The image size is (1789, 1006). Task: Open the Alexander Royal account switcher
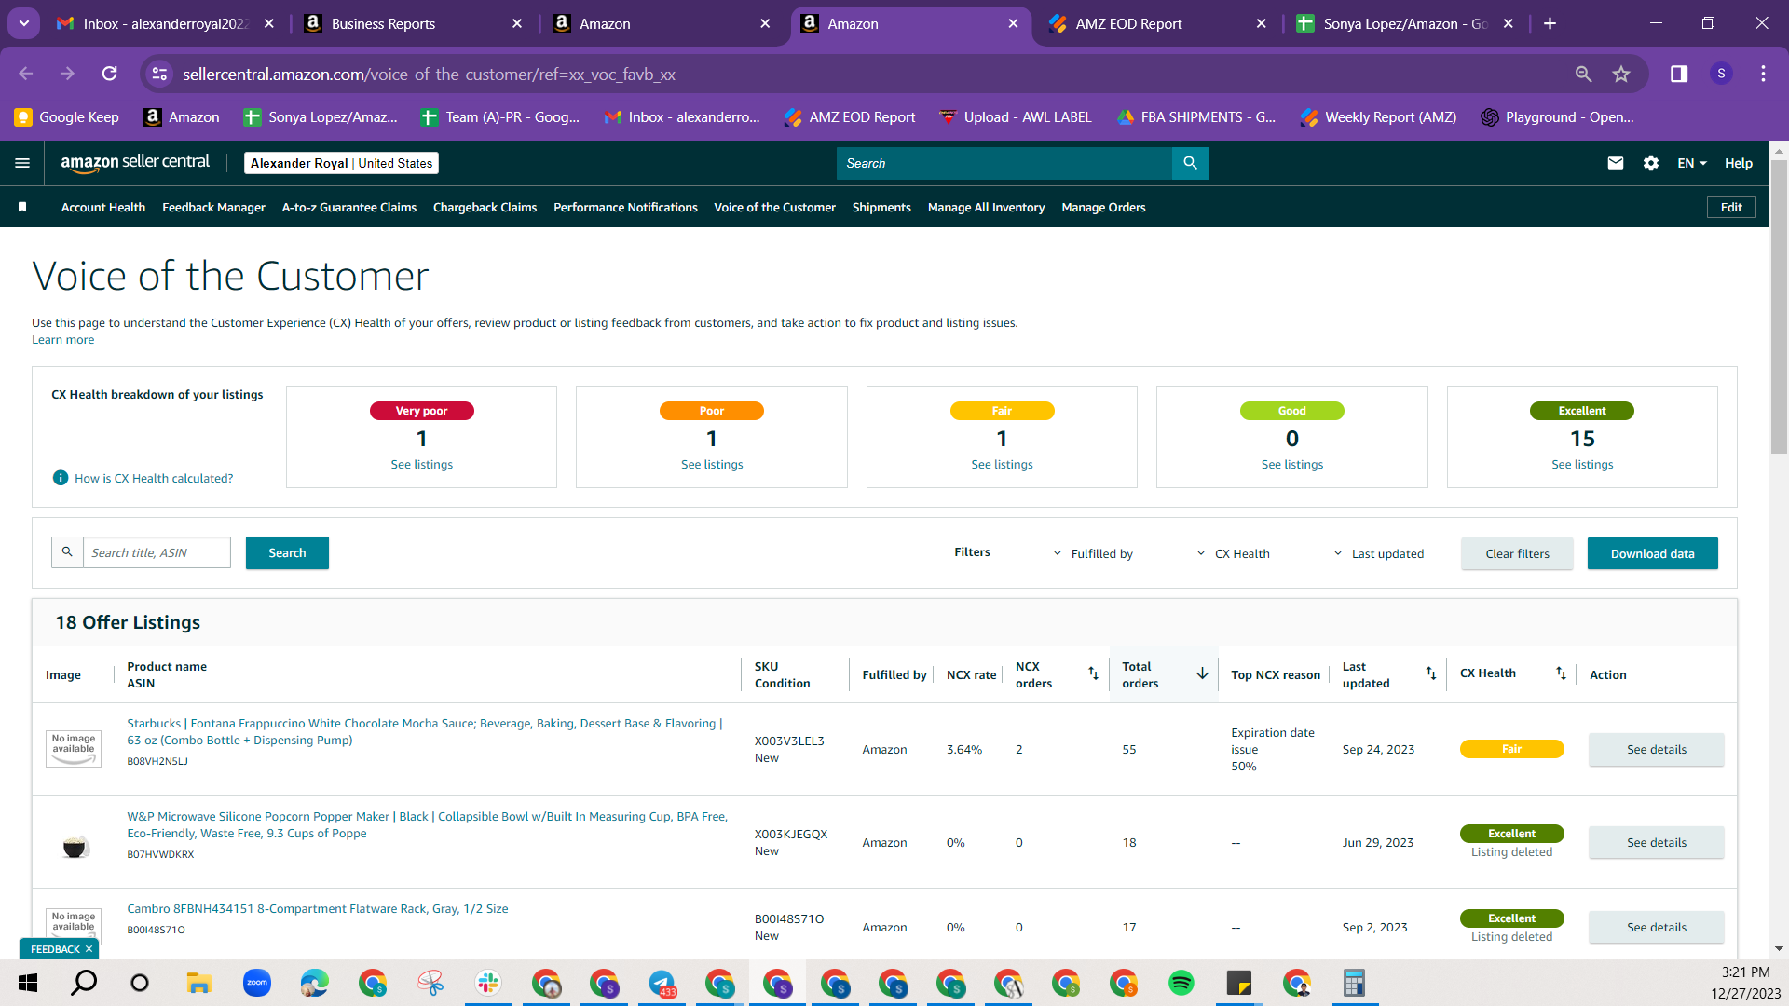pos(341,163)
